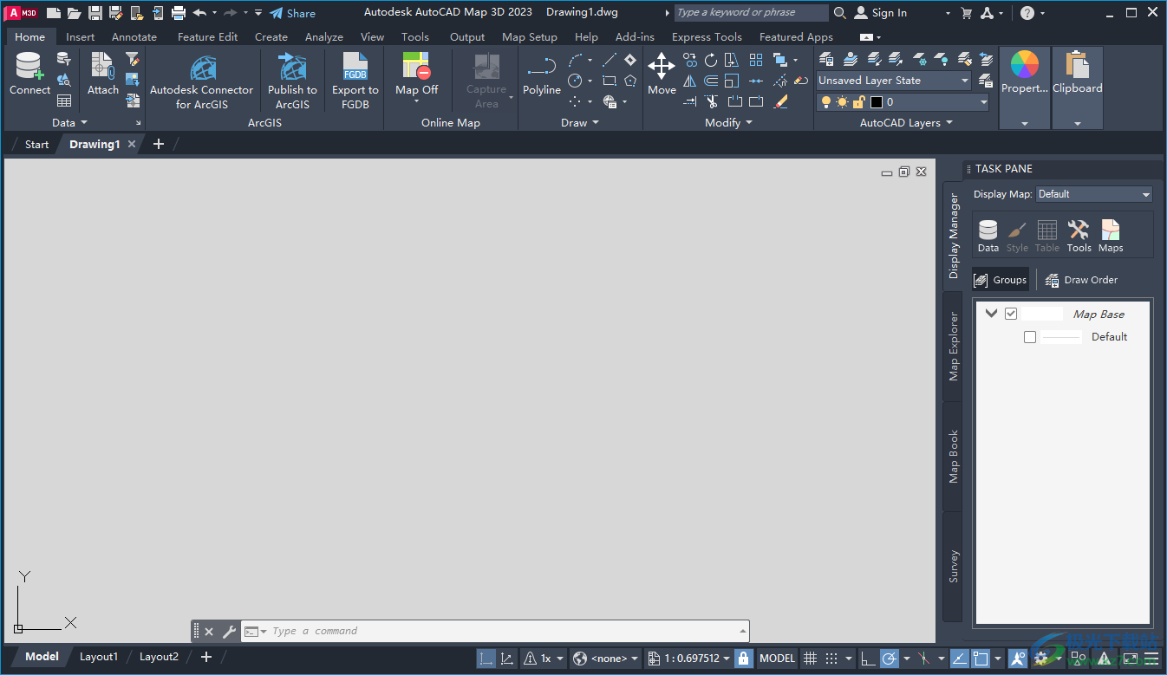Open the Map Setup ribbon tab

pyautogui.click(x=530, y=37)
